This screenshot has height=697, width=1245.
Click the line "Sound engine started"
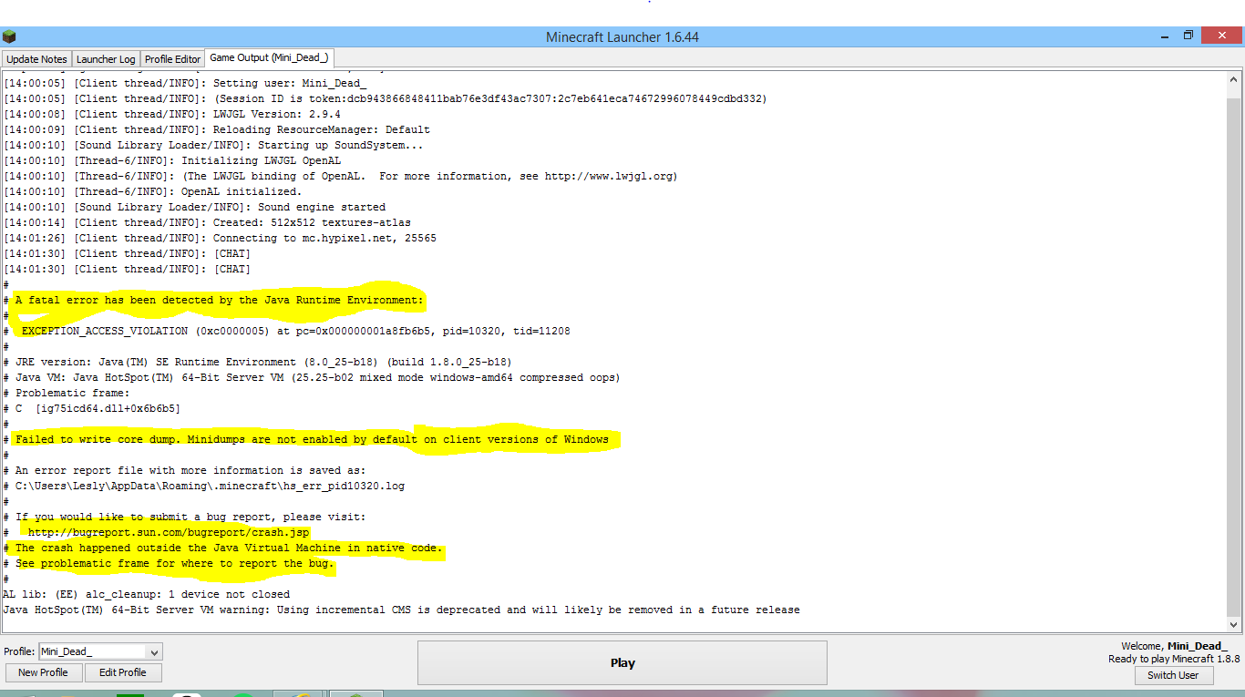[x=195, y=207]
